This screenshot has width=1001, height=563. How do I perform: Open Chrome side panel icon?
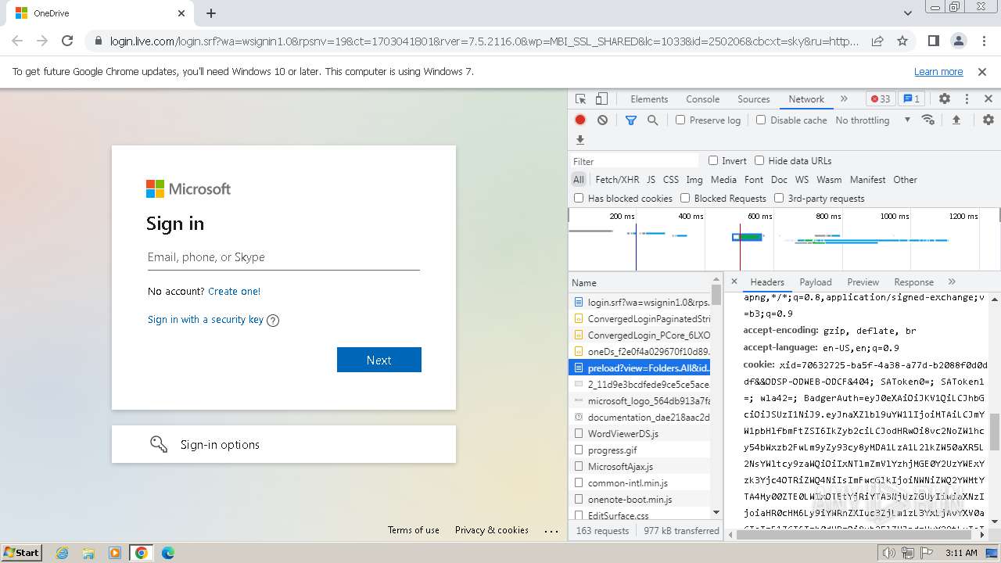click(933, 41)
